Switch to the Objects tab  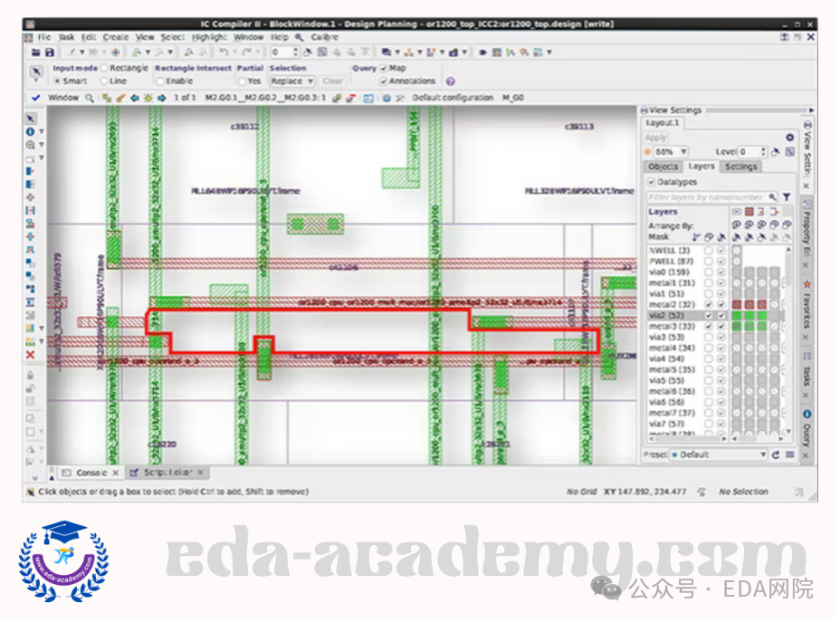tap(663, 167)
